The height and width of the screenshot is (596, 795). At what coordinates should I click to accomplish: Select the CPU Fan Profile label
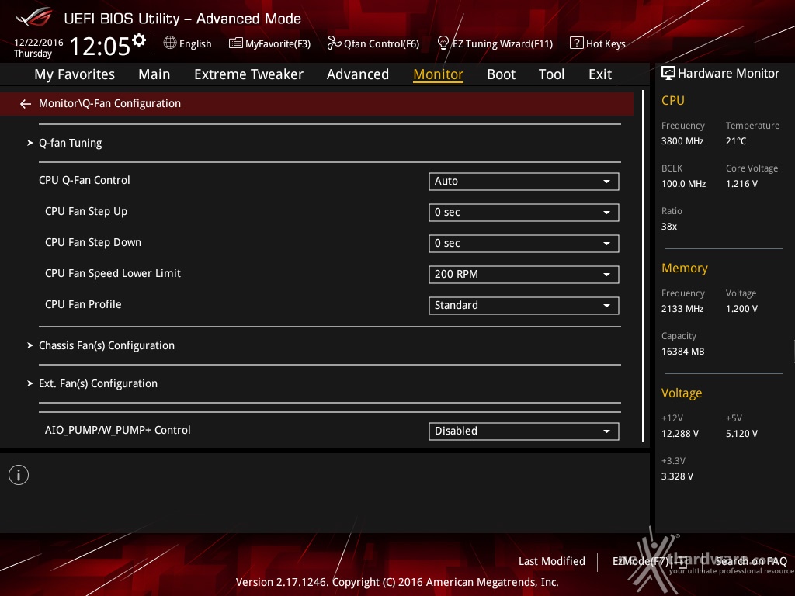83,304
